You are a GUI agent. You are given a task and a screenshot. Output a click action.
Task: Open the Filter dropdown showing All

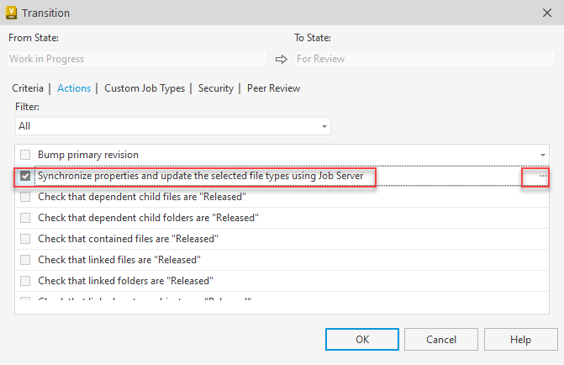click(x=172, y=126)
